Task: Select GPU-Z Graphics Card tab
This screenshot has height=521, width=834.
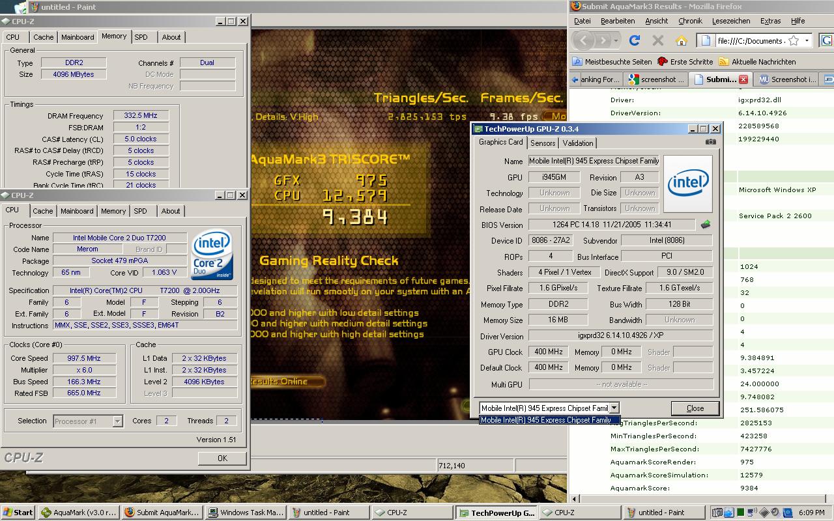Action: click(x=500, y=142)
